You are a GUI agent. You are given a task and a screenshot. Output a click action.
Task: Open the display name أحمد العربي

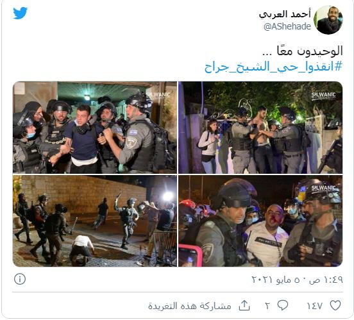pyautogui.click(x=285, y=15)
